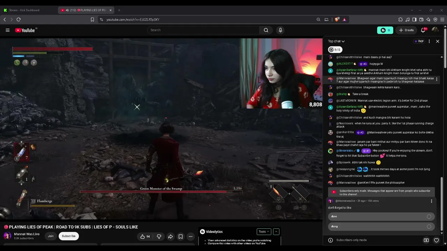Open the YouTube account avatar menu
The image size is (447, 251).
(435, 30)
